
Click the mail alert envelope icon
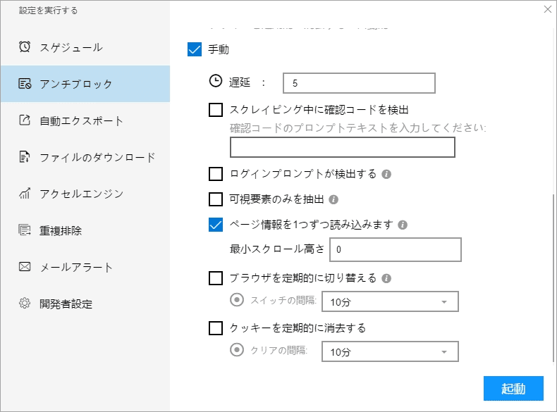25,267
